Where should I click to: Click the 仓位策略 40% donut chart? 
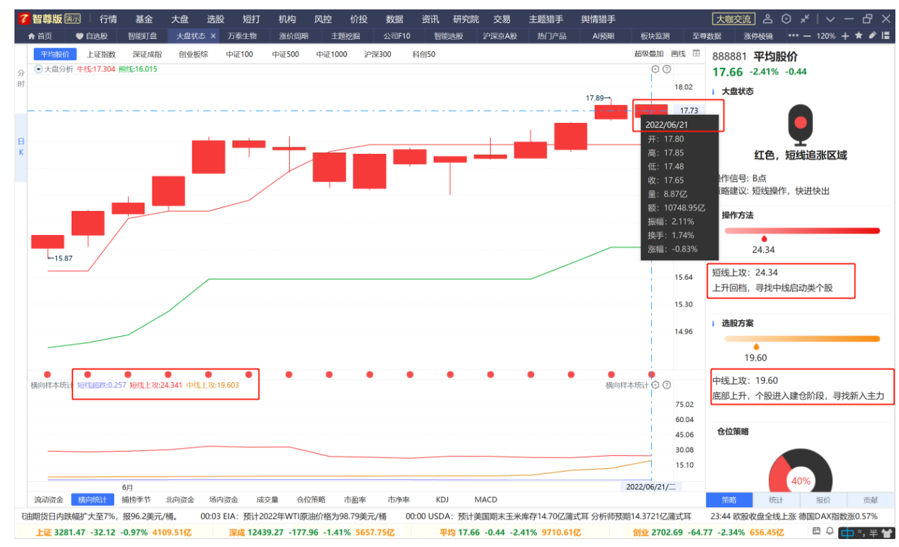pos(800,470)
